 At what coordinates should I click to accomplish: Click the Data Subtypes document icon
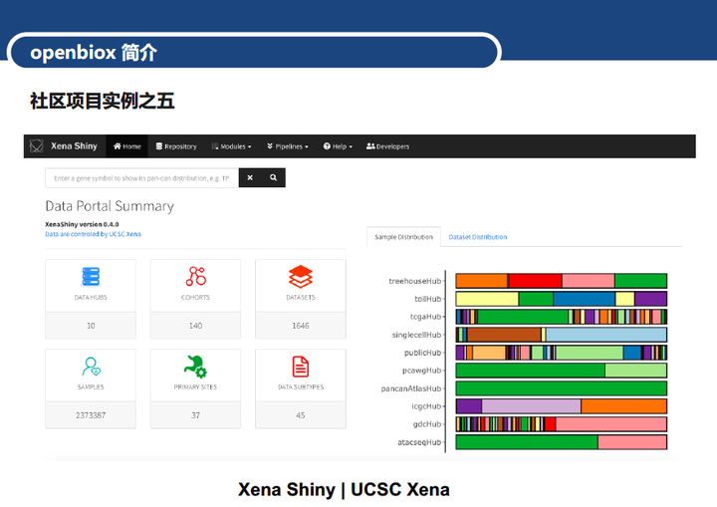click(x=301, y=367)
